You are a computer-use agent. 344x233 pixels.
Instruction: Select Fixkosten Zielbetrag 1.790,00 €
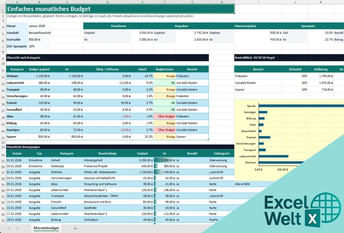click(x=320, y=76)
